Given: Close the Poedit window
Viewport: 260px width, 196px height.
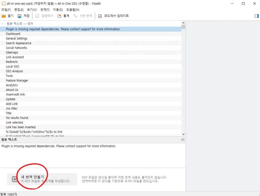Looking at the screenshot, I should pos(254,4).
